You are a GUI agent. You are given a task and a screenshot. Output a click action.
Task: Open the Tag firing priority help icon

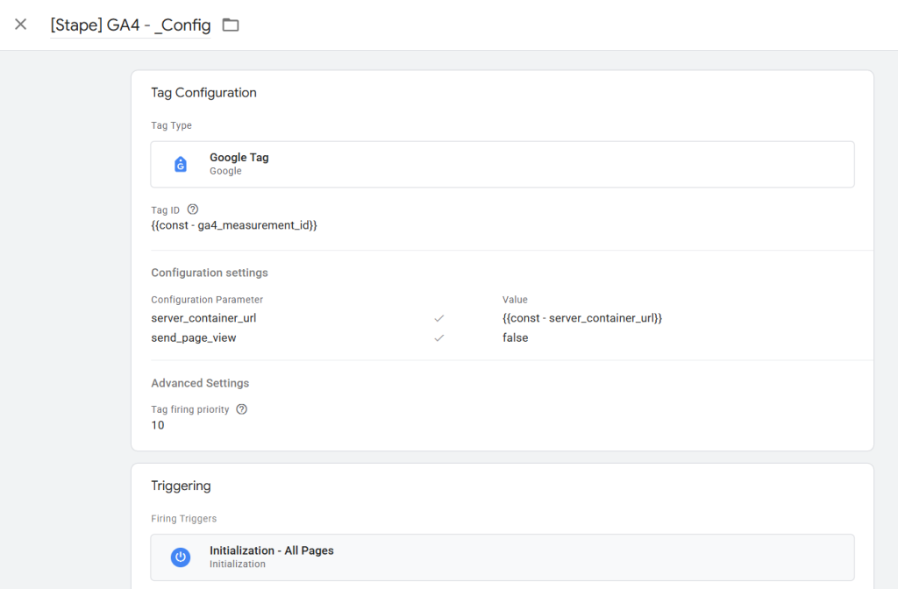[242, 409]
